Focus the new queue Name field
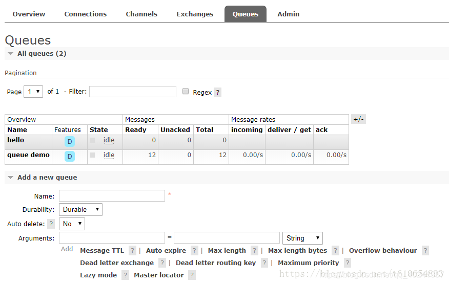 coord(112,196)
